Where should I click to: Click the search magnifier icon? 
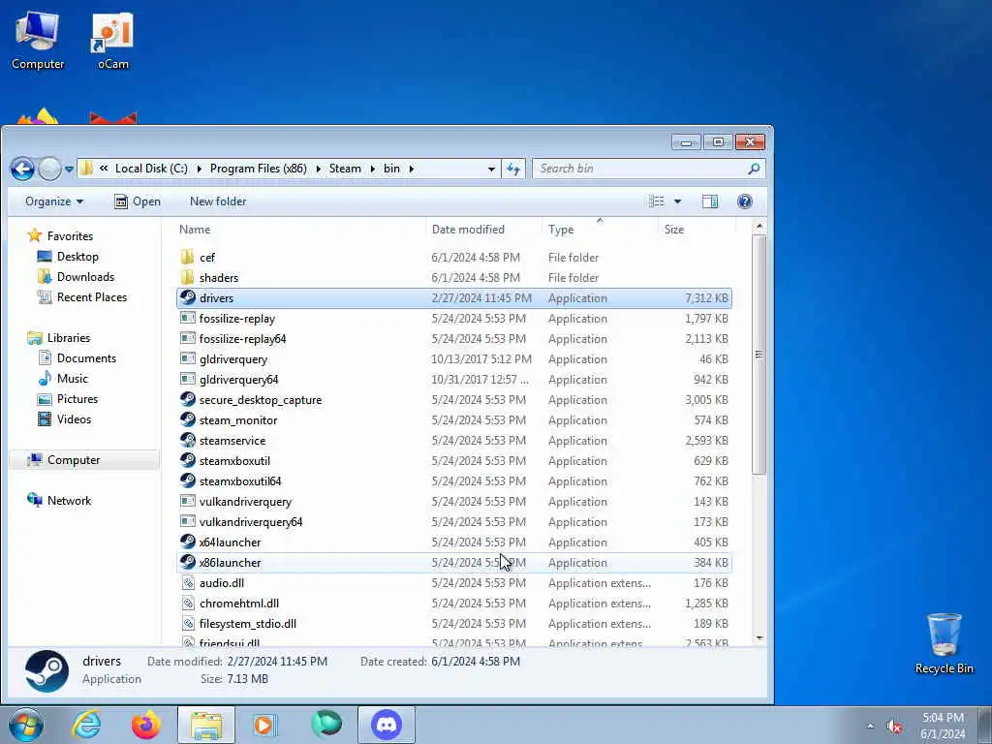[754, 169]
